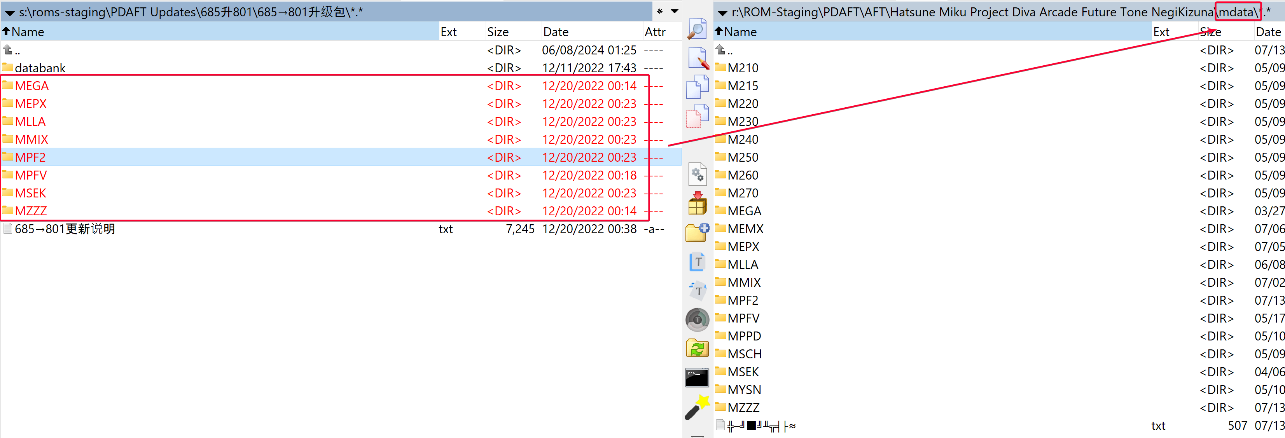Viewport: 1285px width, 438px height.
Task: Open the left panel drive dropdown arrow
Action: point(9,13)
